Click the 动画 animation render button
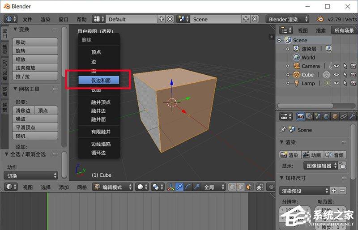Viewport: 358px width, 230px height. pyautogui.click(x=312, y=155)
